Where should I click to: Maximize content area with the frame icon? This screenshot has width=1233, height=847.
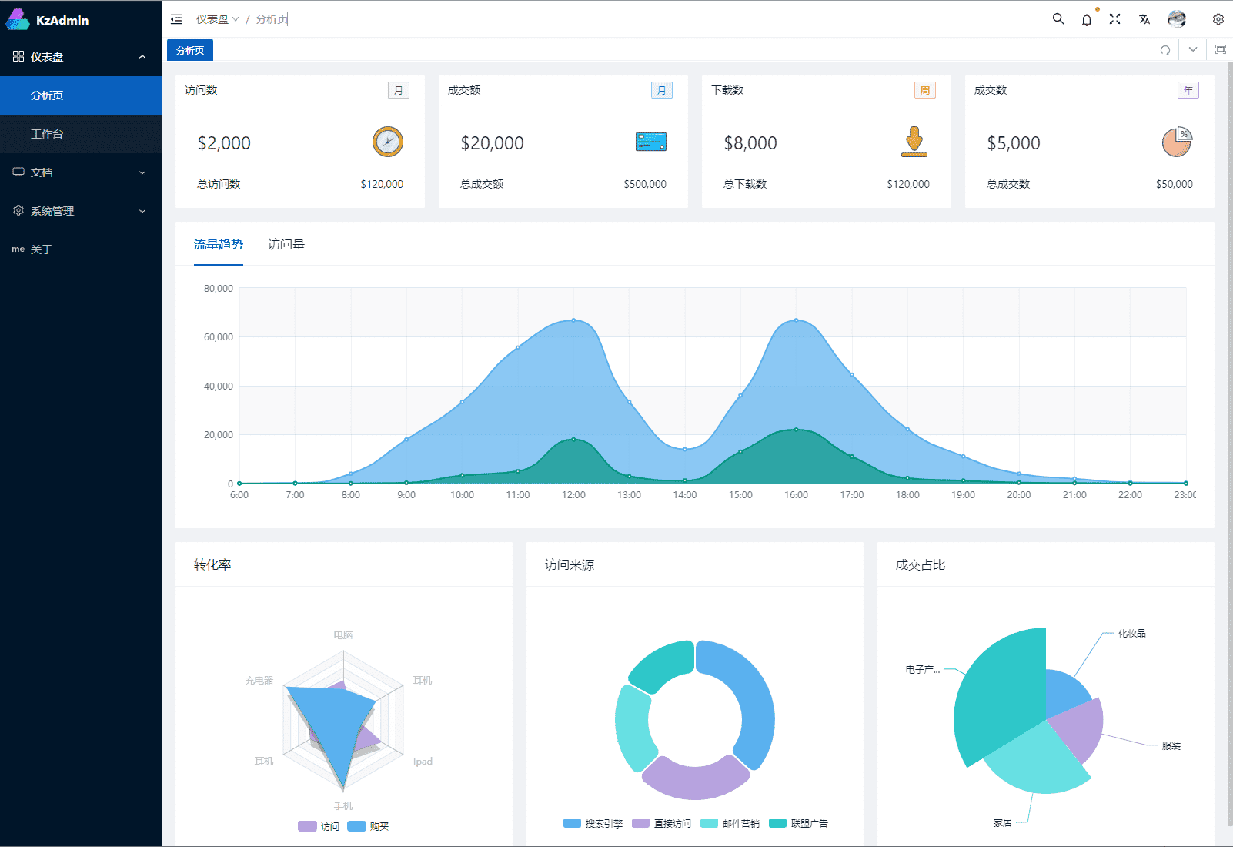pos(1220,49)
